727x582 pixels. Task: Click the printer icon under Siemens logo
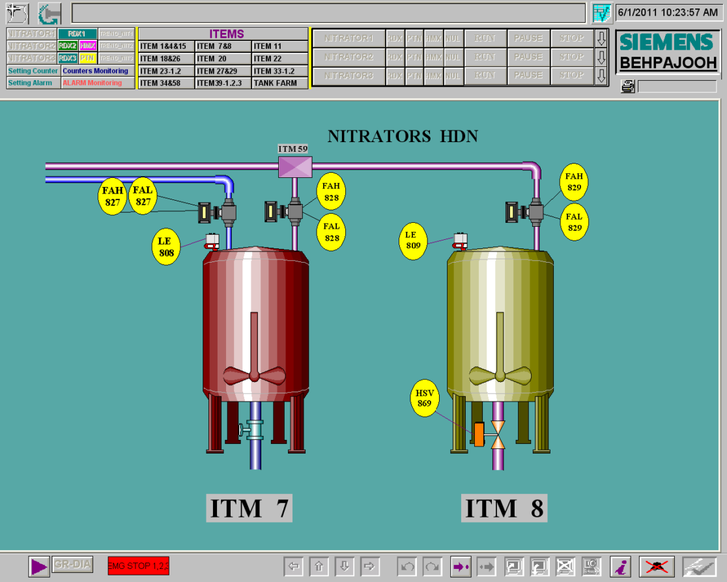[x=627, y=87]
